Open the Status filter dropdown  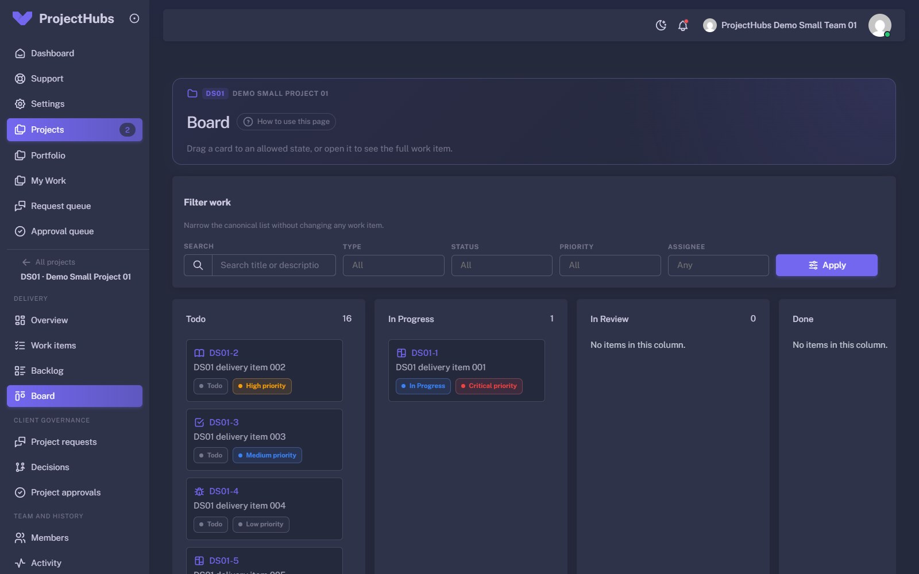coord(502,265)
